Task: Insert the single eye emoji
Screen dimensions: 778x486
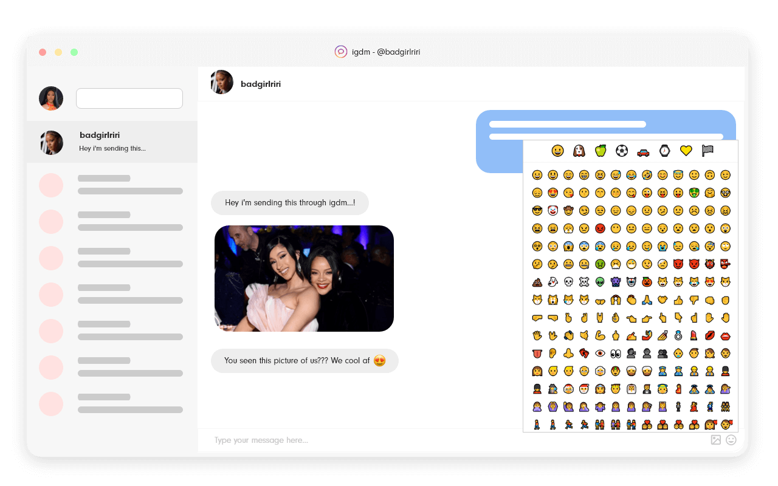Action: pos(600,353)
